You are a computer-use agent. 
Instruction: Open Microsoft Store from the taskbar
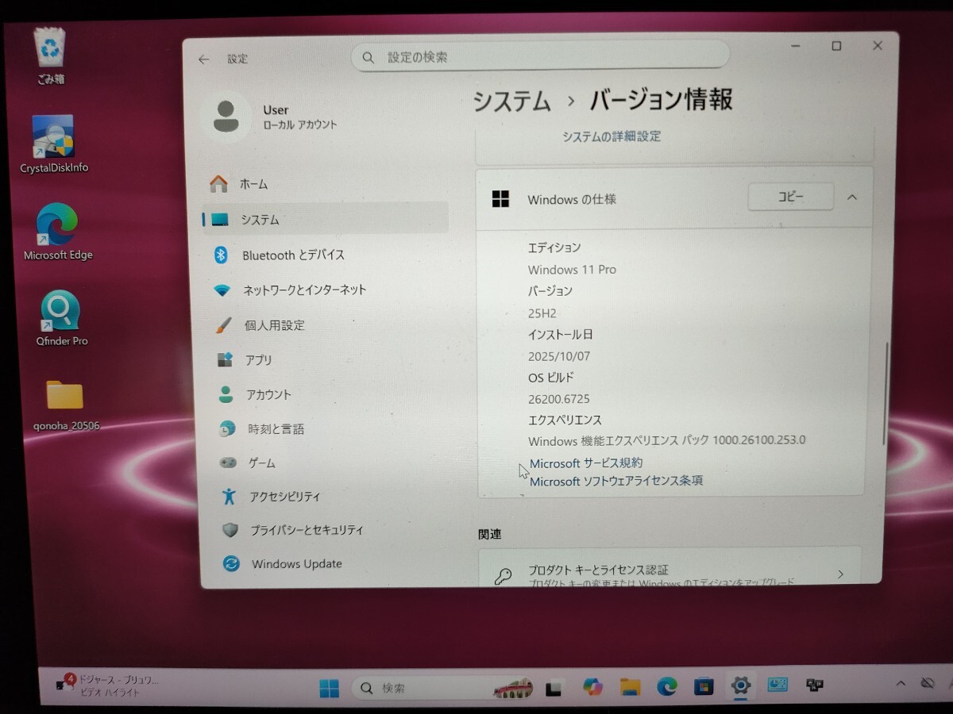point(704,687)
